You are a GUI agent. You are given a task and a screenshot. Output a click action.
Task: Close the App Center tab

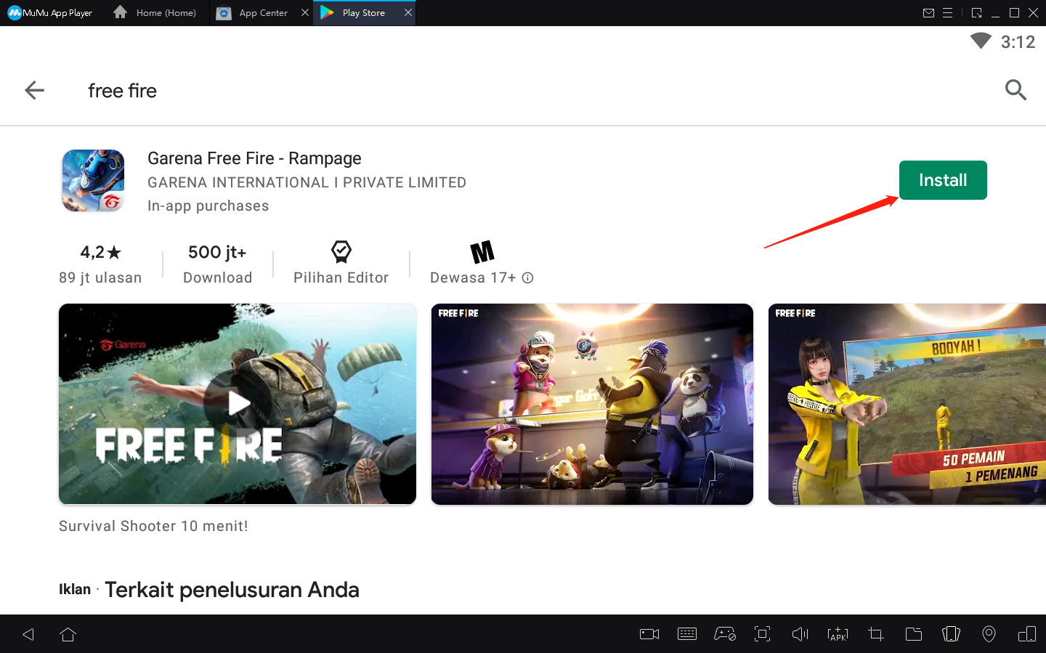(x=305, y=12)
